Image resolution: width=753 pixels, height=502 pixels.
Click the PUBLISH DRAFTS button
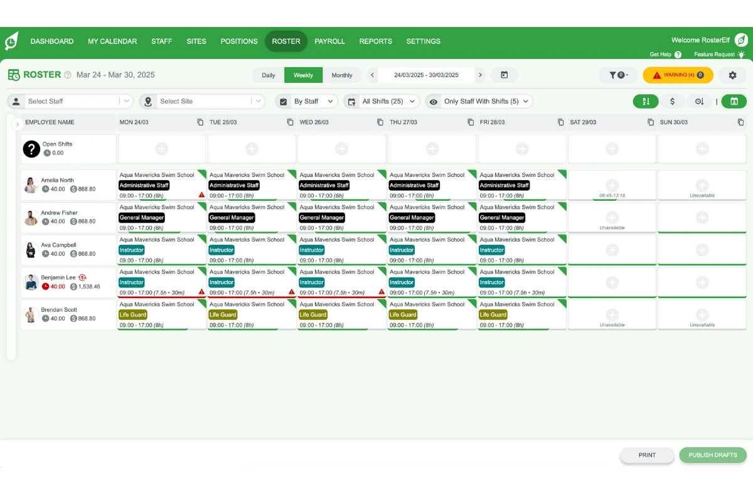(713, 455)
